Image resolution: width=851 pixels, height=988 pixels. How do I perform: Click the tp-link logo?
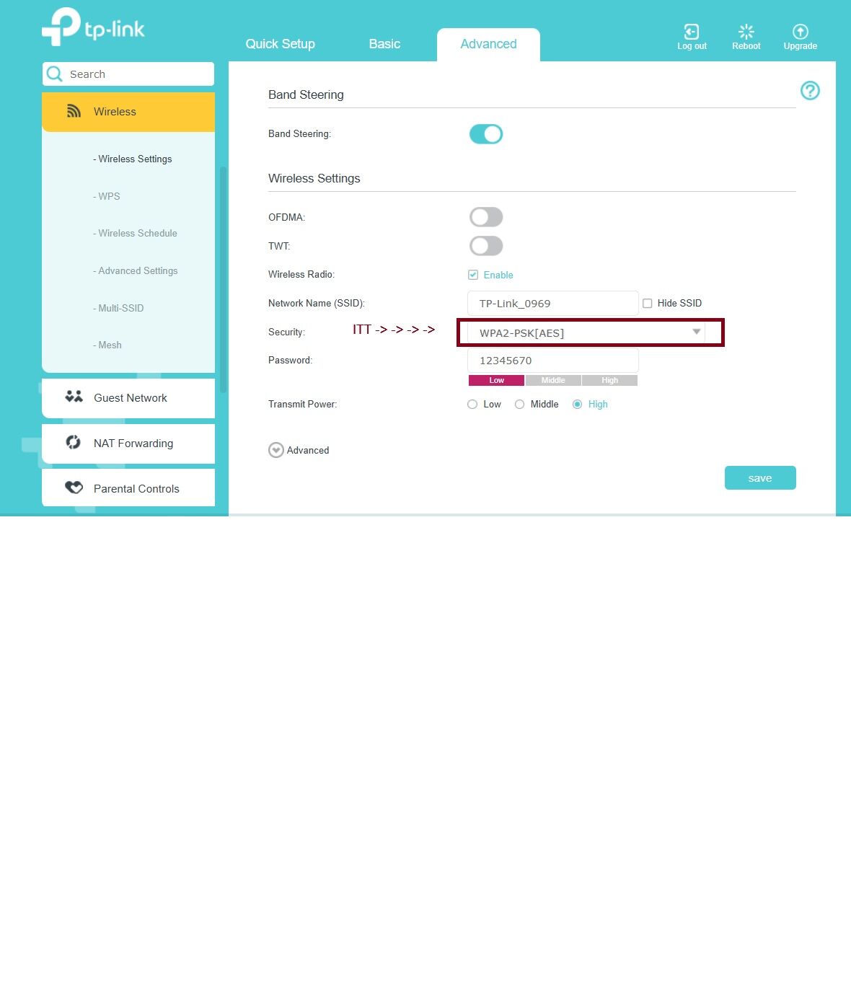click(x=93, y=27)
